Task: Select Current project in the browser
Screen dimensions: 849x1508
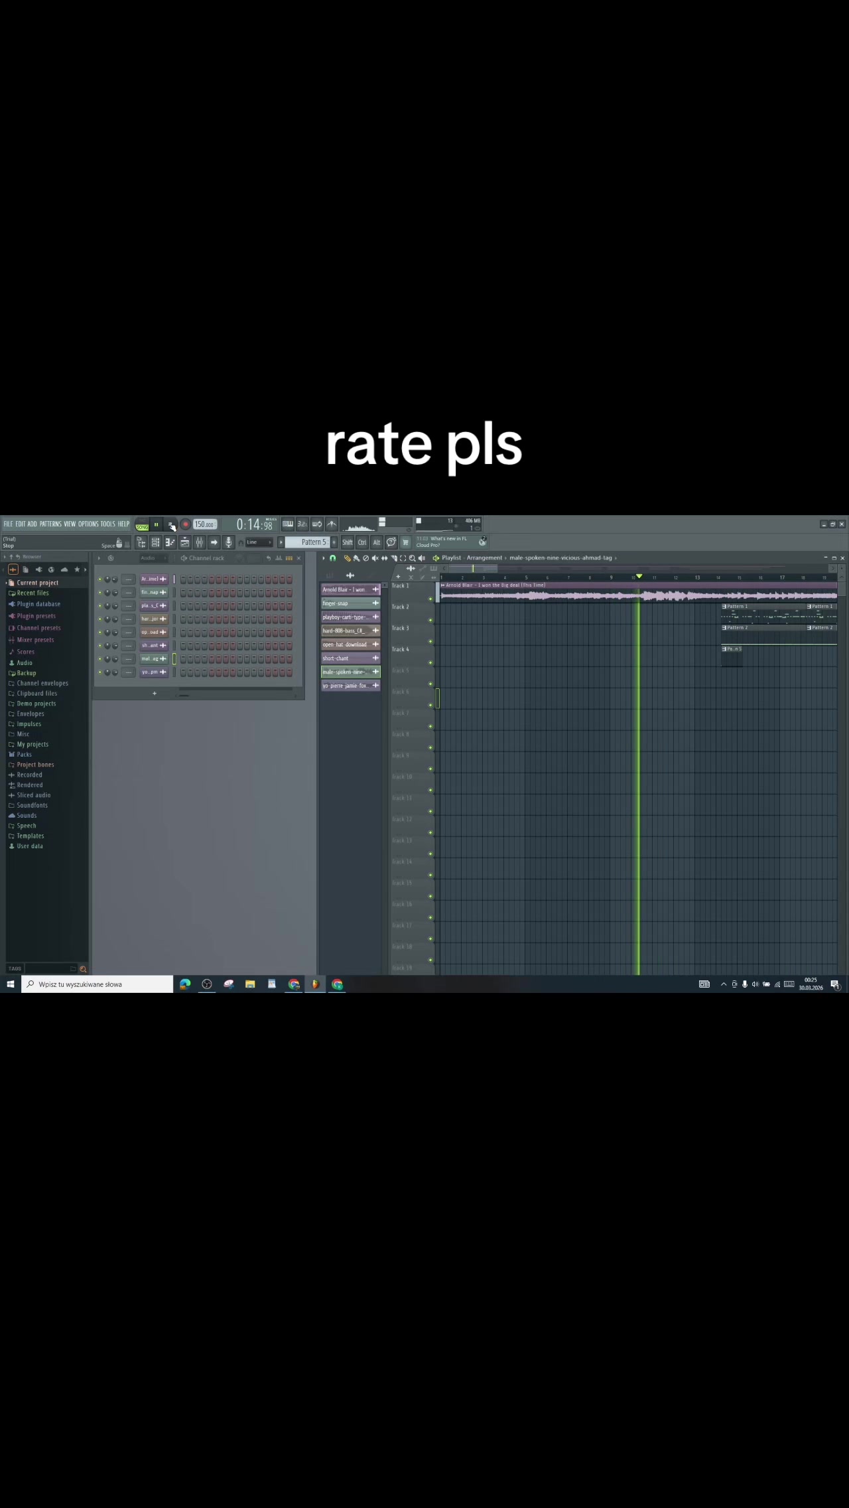Action: click(x=37, y=583)
